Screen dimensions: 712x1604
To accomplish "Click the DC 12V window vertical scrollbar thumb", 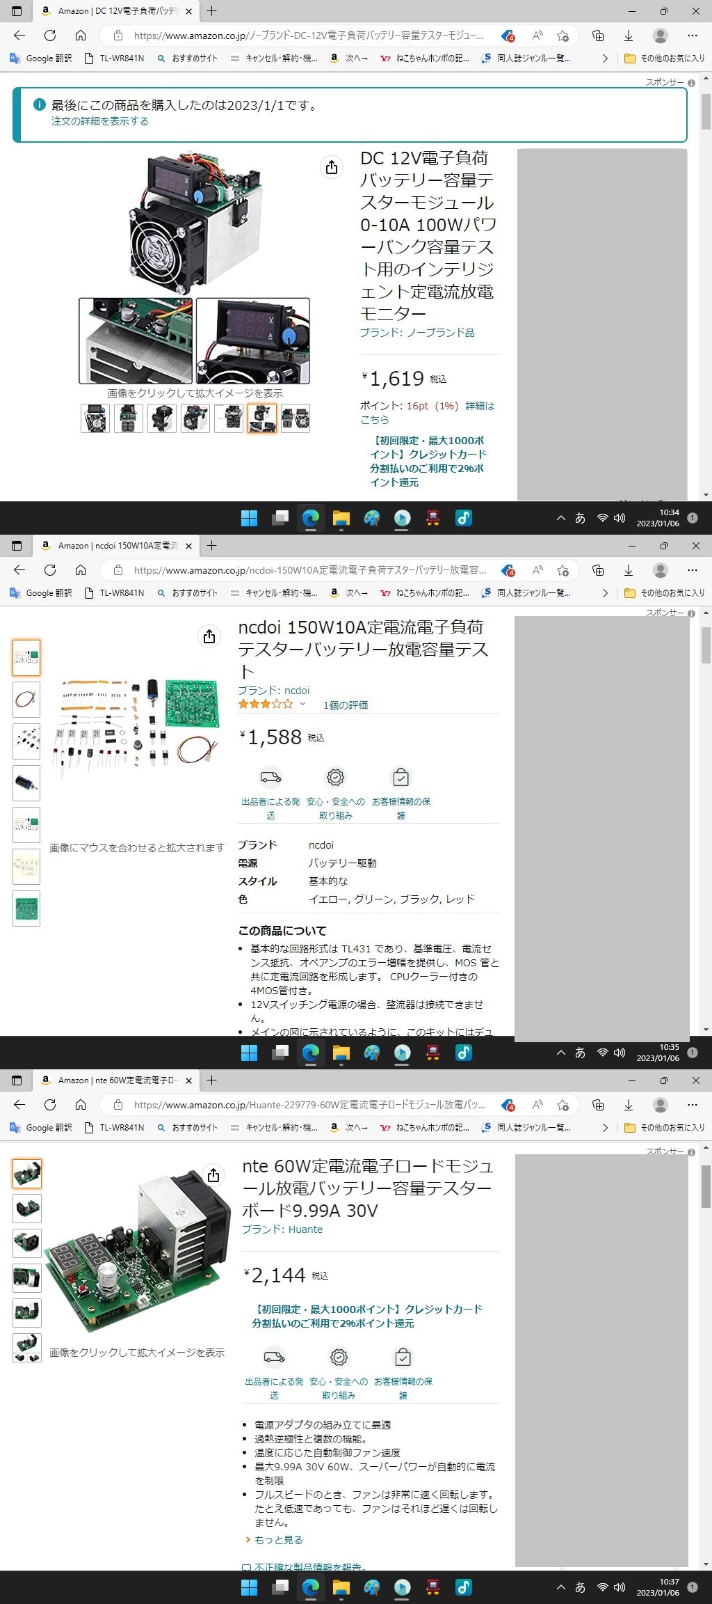I will [x=706, y=111].
